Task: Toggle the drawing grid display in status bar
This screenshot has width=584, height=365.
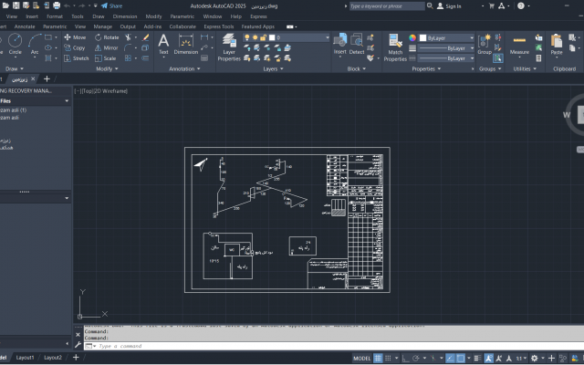Action: click(x=379, y=358)
